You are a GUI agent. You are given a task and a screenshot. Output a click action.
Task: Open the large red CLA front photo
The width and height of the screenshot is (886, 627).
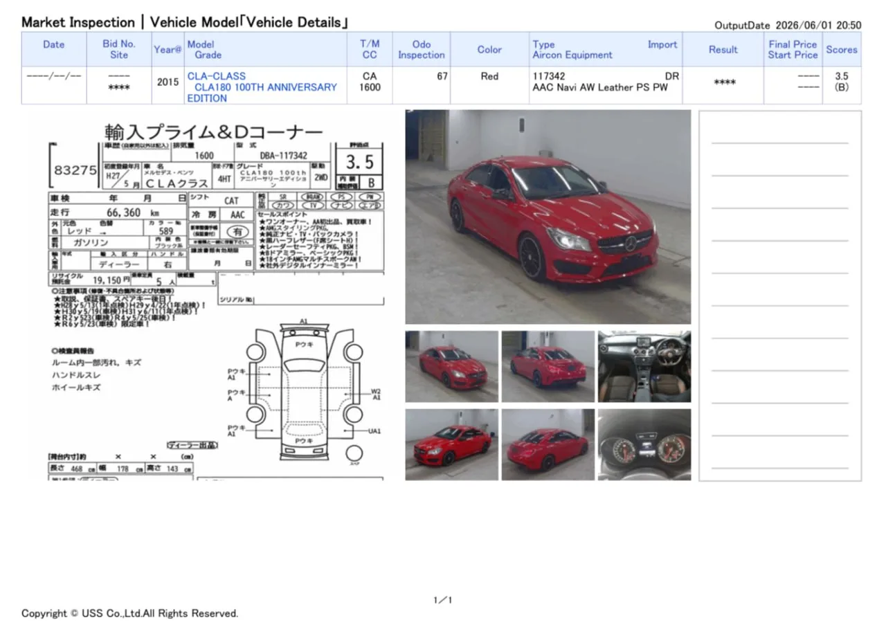(x=548, y=217)
